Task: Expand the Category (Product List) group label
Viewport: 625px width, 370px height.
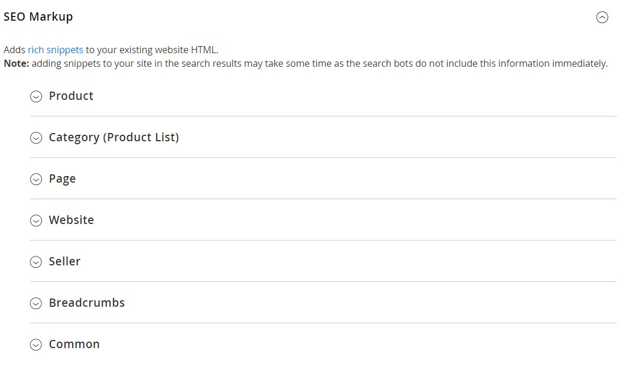Action: (114, 137)
